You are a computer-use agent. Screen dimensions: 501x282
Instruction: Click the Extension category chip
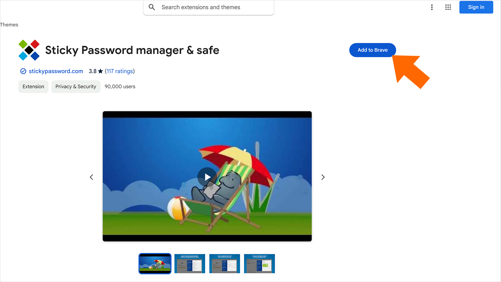coord(33,86)
